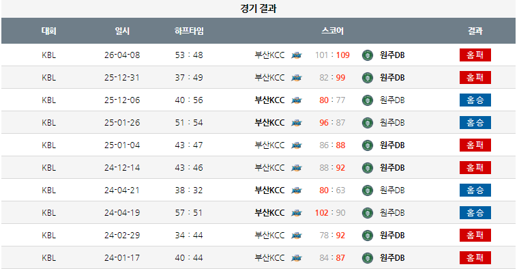519x269 pixels.
Task: Click halftime score 53 : 48
Action: click(189, 55)
